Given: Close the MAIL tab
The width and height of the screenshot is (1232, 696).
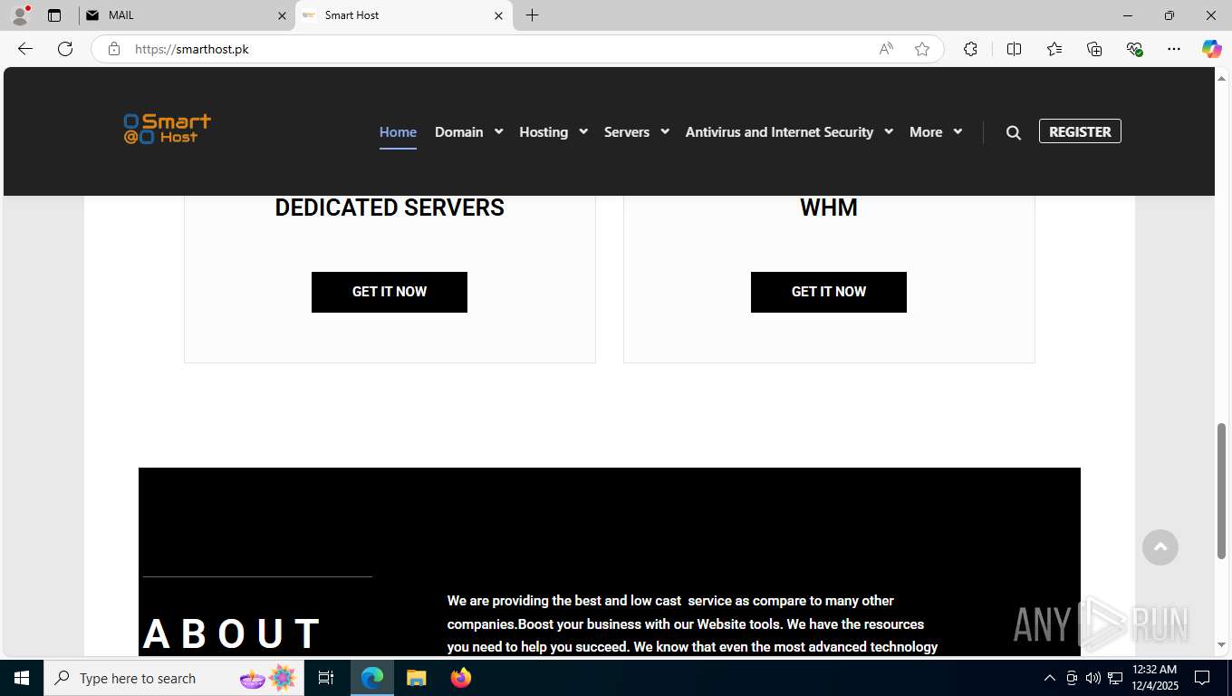Looking at the screenshot, I should pos(282,15).
